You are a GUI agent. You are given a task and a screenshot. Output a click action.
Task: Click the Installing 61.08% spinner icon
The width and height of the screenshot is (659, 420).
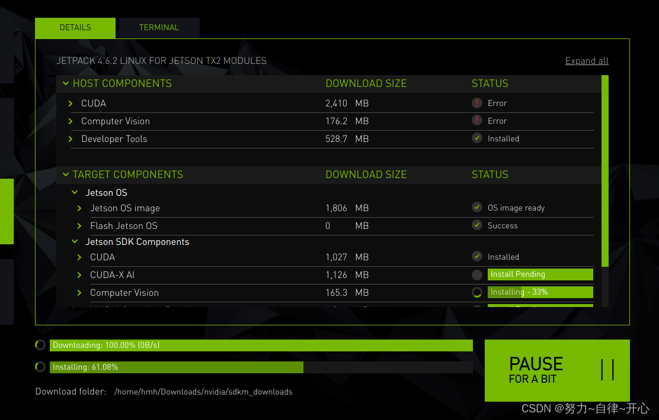click(40, 367)
